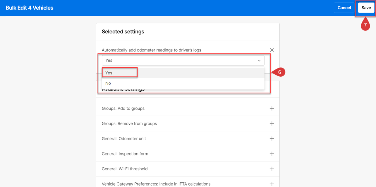Click General: Inspection form row label
Screen dimensions: 376x187
pos(125,154)
